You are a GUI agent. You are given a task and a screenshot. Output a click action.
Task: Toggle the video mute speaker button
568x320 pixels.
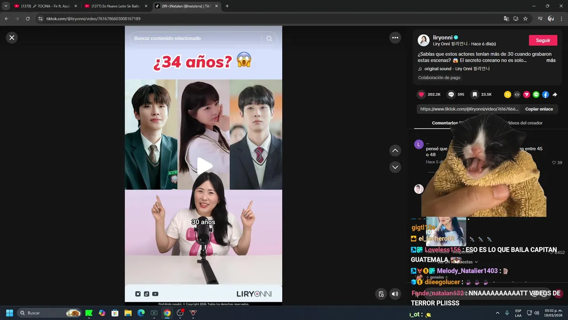[x=394, y=294]
